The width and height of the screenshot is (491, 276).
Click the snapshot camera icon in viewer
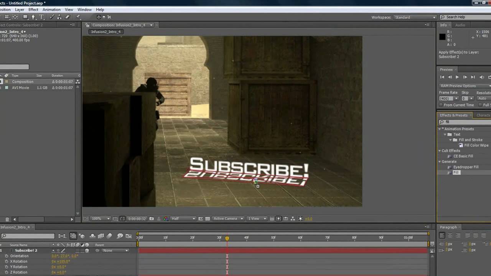(152, 219)
